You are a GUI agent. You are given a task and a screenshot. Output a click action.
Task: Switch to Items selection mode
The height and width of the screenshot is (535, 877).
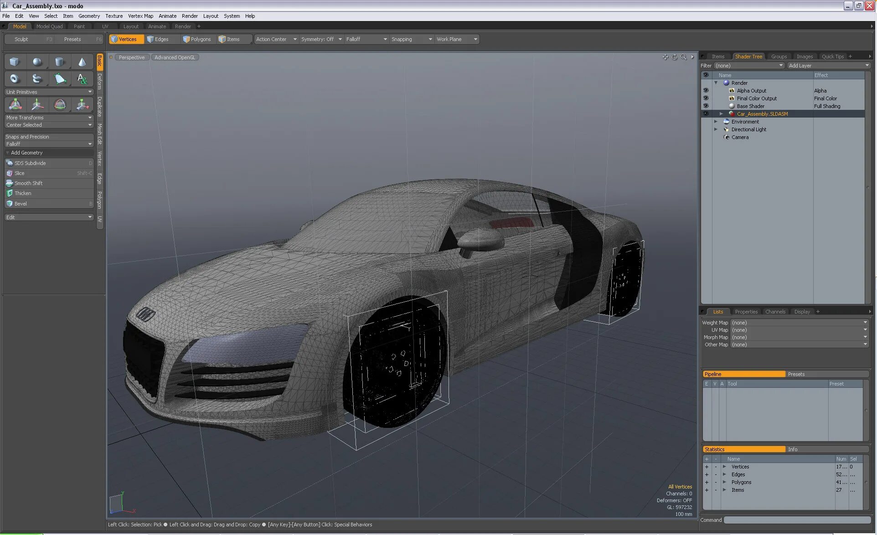pyautogui.click(x=233, y=39)
